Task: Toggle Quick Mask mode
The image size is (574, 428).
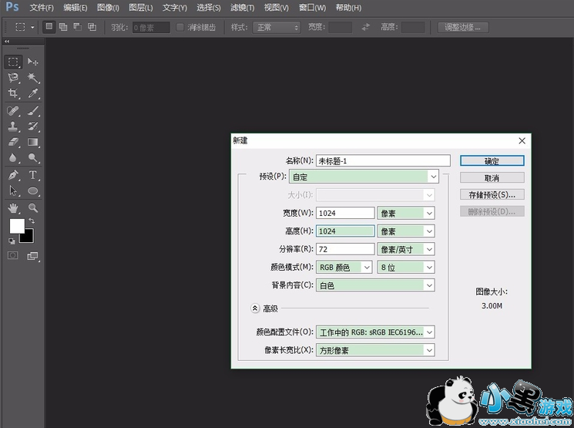Action: [13, 255]
